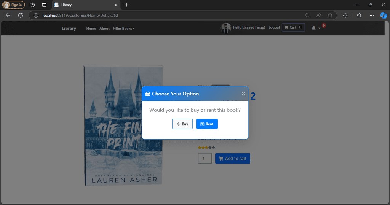The width and height of the screenshot is (390, 205).
Task: Click the zoom magnifier icon in address bar
Action: pos(307,16)
